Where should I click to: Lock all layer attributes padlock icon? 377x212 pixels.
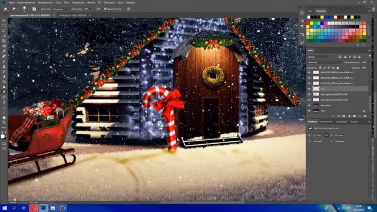pyautogui.click(x=338, y=68)
